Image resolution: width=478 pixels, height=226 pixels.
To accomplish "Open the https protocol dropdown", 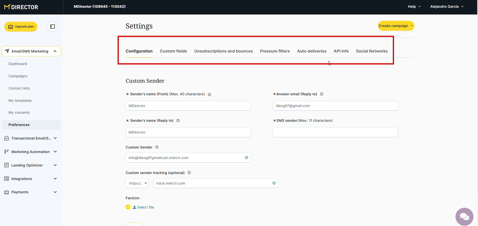I will click(x=137, y=183).
